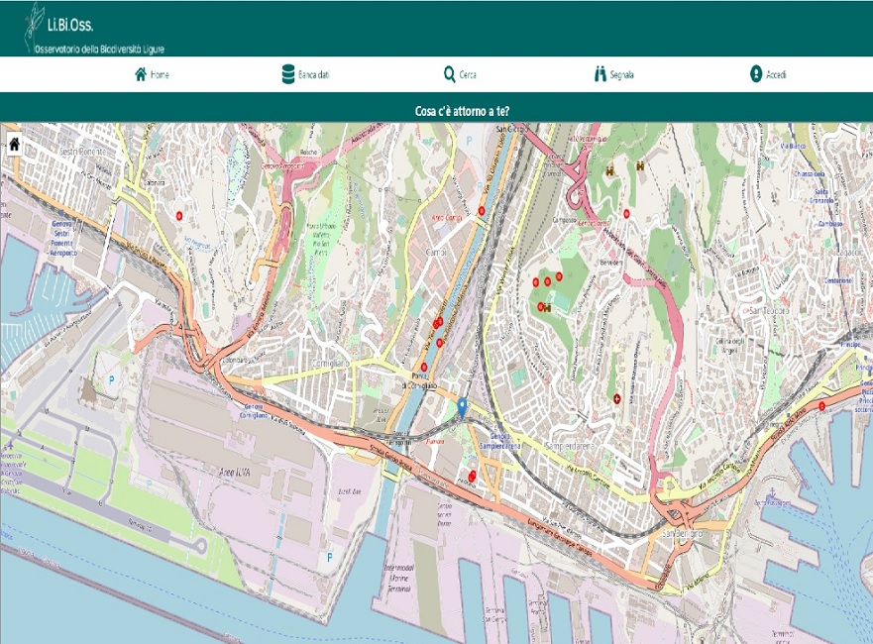Click the 'Genova Sampierdarena' station label
This screenshot has width=873, height=644.
[x=500, y=442]
